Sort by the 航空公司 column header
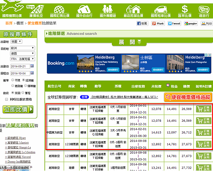The image size is (213, 171). (54, 86)
